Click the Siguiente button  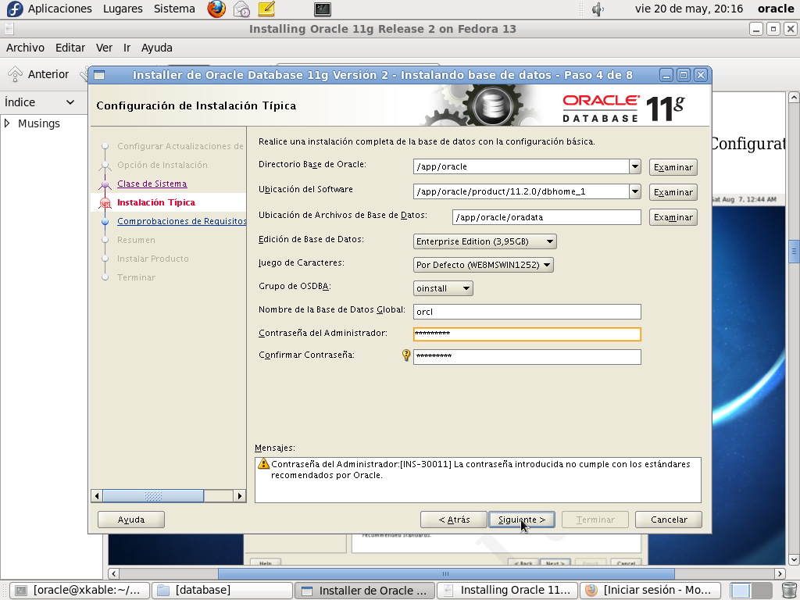(x=521, y=520)
